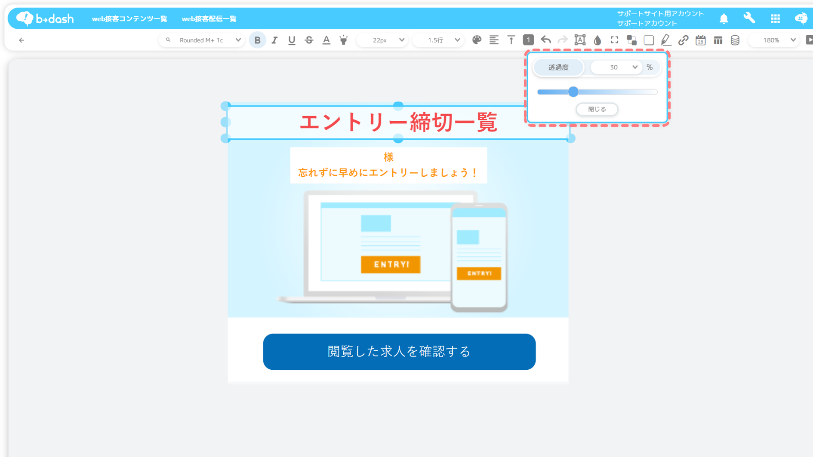The width and height of the screenshot is (813, 457).
Task: Open the Rounded M+ 1c font dropdown
Action: tap(202, 40)
